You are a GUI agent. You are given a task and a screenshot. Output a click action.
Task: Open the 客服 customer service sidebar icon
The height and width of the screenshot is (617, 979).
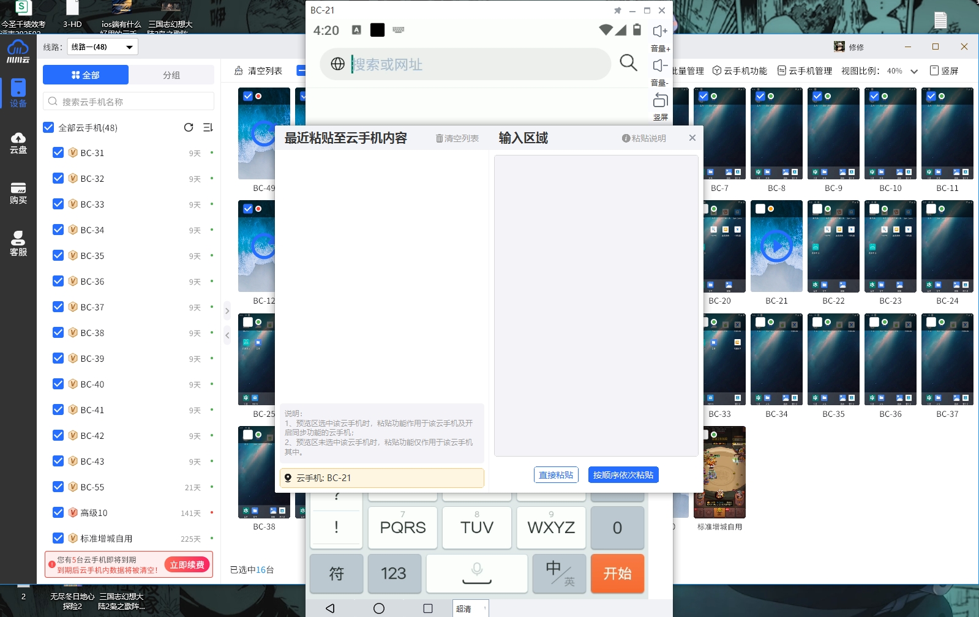(18, 243)
